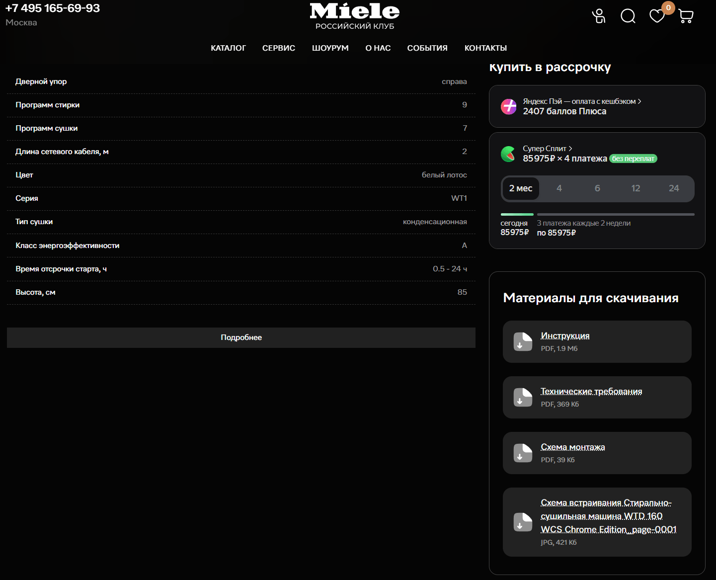
Task: Click the Материалы для скачивания heading
Action: tap(591, 298)
